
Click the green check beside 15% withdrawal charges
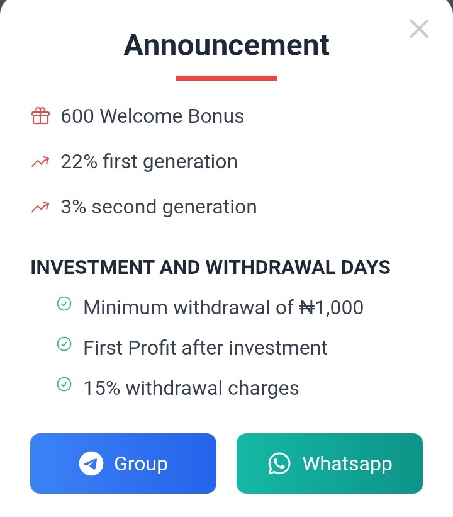[x=64, y=384]
